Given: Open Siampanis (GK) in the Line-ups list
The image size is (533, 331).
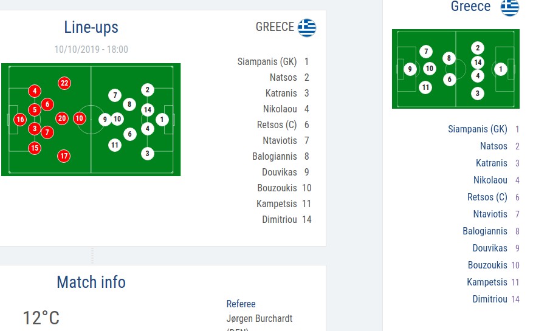Looking at the screenshot, I should click(x=267, y=61).
